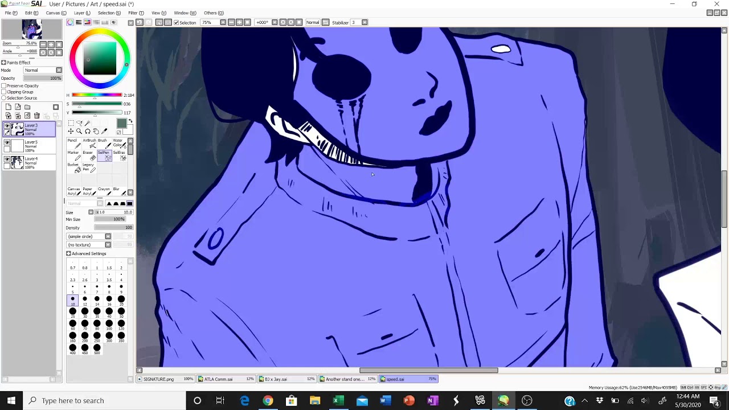Viewport: 729px width, 410px height.
Task: Open the layer blend Mode dropdown
Action: coord(59,70)
